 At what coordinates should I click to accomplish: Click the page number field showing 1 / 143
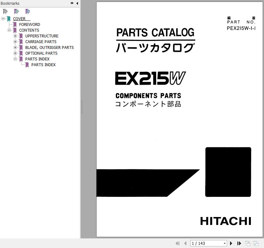pyautogui.click(x=206, y=244)
